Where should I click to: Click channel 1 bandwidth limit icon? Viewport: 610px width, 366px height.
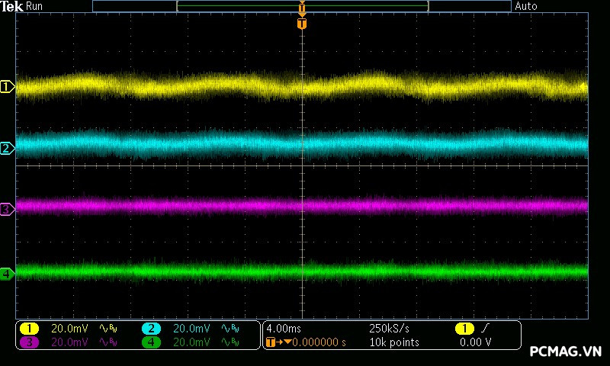[108, 329]
